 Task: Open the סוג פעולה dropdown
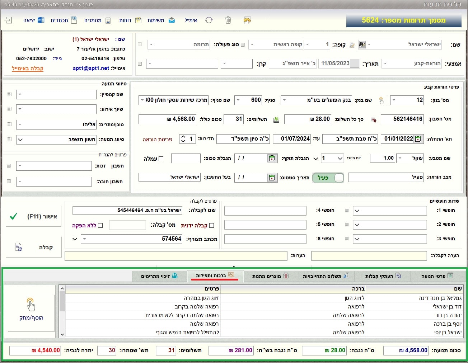point(151,44)
